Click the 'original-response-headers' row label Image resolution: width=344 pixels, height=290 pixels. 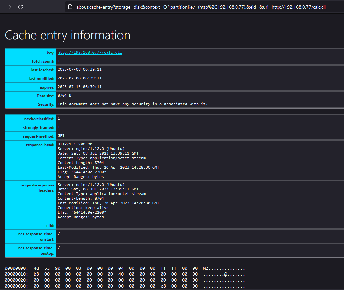click(37, 188)
